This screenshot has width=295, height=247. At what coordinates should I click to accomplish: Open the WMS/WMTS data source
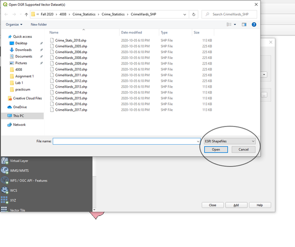pos(5,170)
